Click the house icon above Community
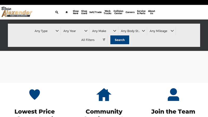Image resolution: width=208 pixels, height=117 pixels. coord(104,95)
